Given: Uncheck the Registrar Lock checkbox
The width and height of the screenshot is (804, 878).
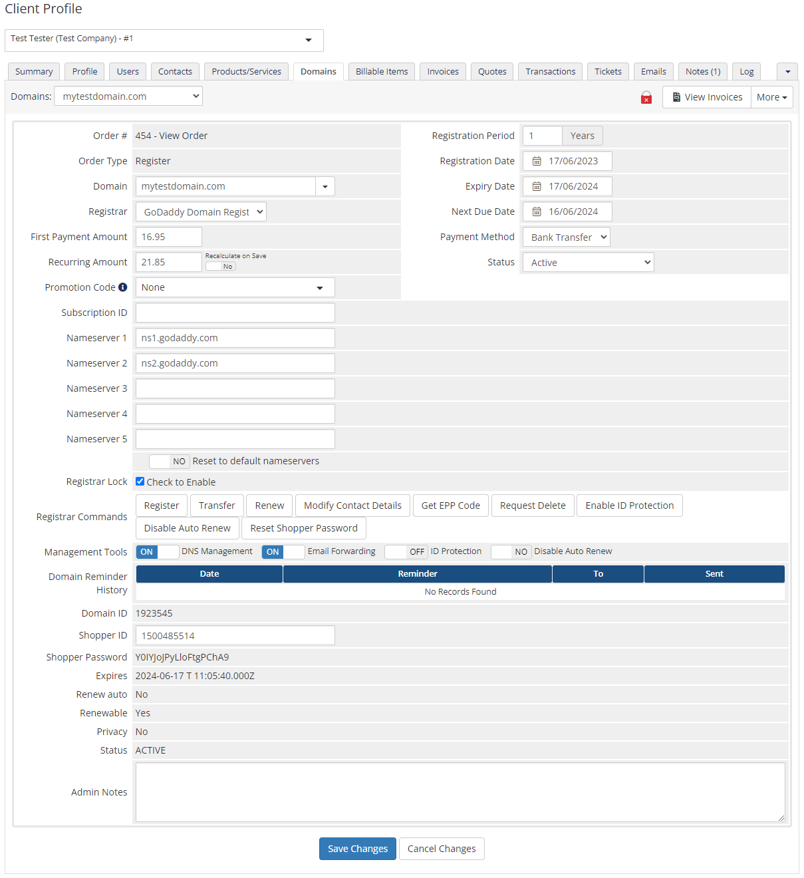Looking at the screenshot, I should coord(140,481).
